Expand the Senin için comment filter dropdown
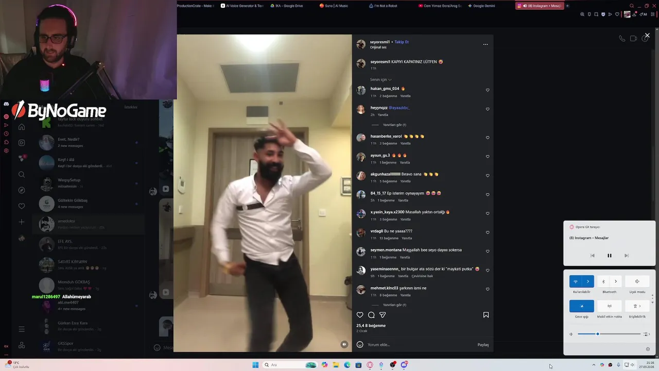Screen dimensions: 659x371 click(x=381, y=80)
